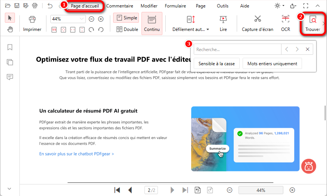This screenshot has height=196, width=327.
Task: Enable Simple single page view
Action: pos(126,18)
